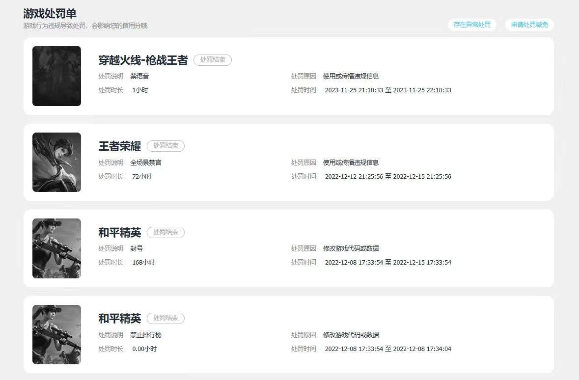Click the 0.00小时 duration value
This screenshot has width=579, height=380.
[x=144, y=349]
